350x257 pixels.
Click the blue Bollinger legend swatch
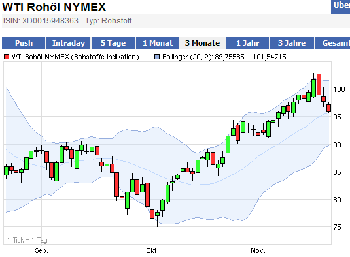157,57
